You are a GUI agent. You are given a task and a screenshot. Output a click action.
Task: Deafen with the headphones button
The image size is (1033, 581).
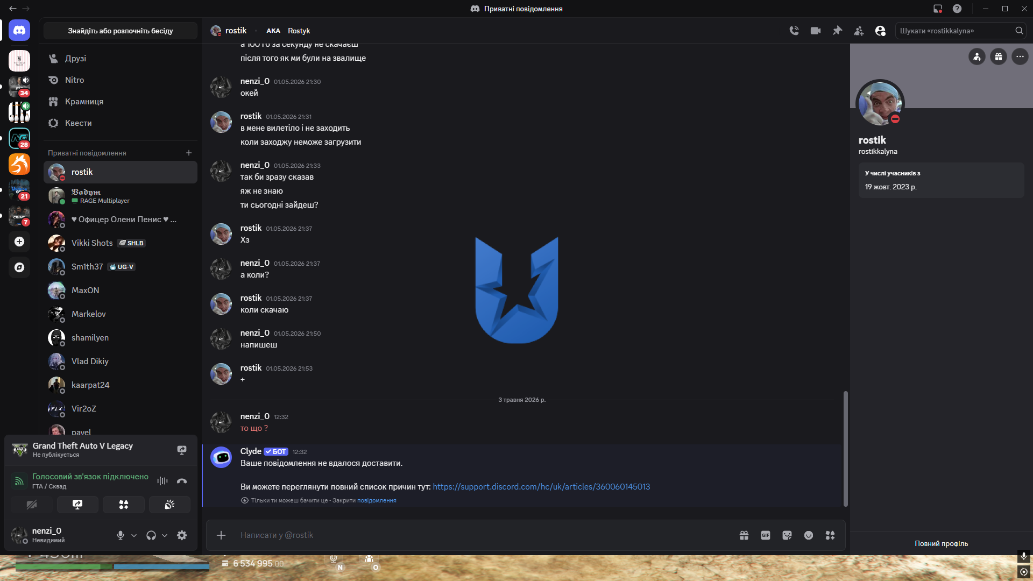click(151, 535)
